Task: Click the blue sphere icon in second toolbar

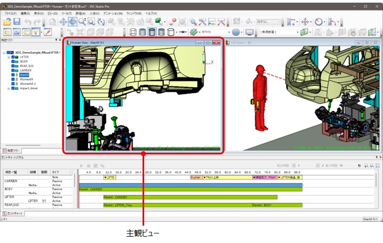Action: pos(236,32)
